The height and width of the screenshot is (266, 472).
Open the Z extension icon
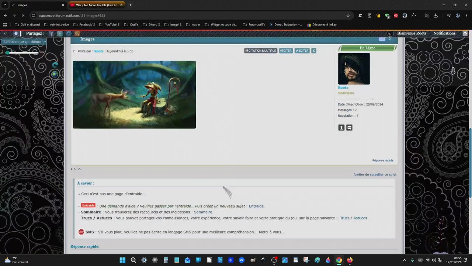(369, 16)
